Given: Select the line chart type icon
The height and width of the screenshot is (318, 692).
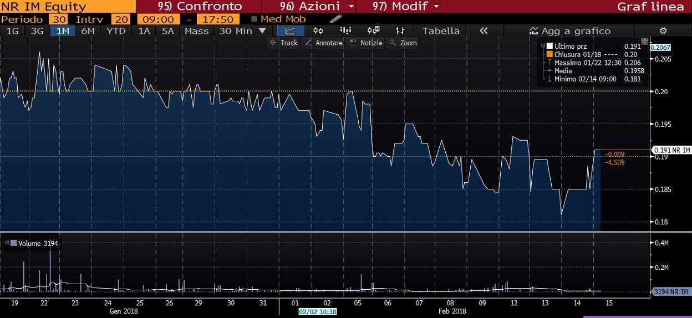Looking at the screenshot, I should click(x=290, y=31).
